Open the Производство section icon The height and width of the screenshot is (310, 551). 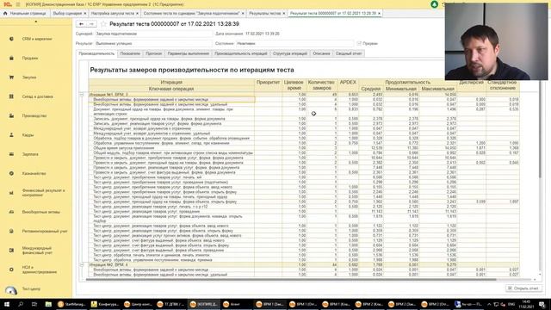click(11, 115)
